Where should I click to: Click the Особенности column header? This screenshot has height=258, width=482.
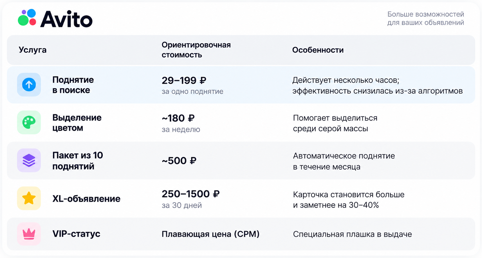[318, 50]
